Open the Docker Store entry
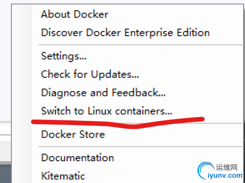245x183 pixels. pos(73,134)
